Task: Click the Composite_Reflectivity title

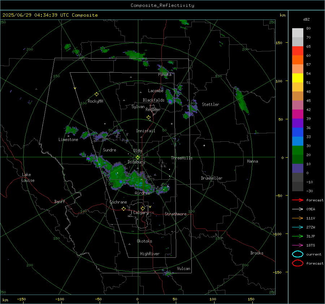Action: [x=162, y=5]
